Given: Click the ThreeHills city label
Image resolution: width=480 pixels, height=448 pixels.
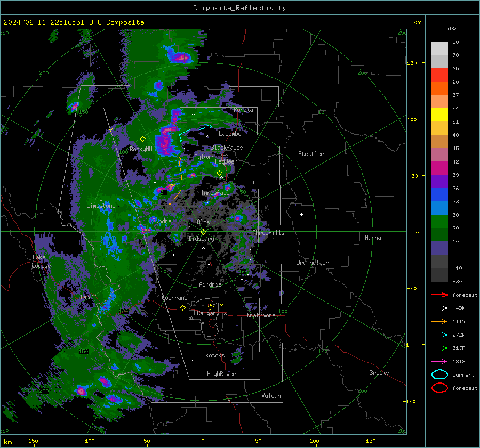Looking at the screenshot, I should tap(268, 233).
